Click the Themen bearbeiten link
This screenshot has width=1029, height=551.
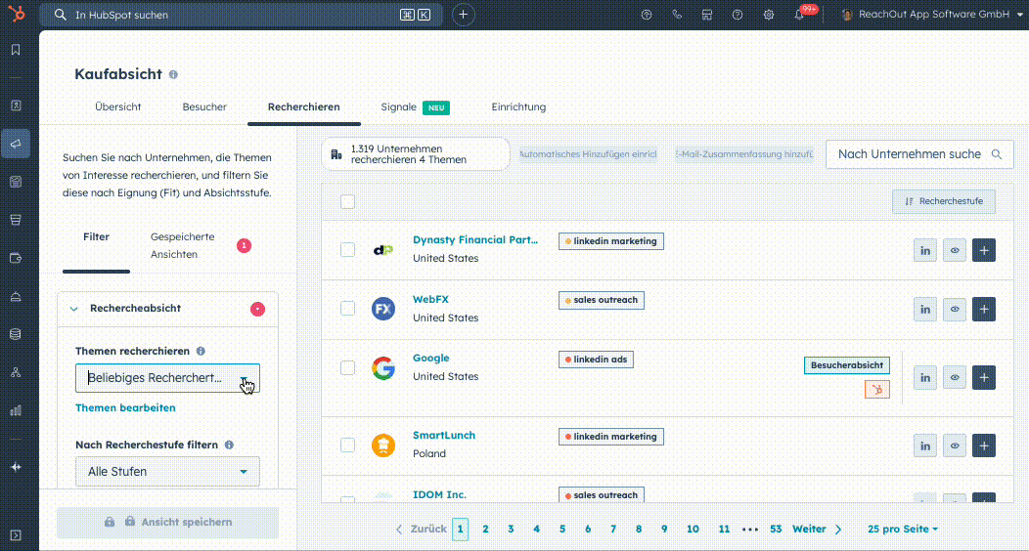pos(125,407)
